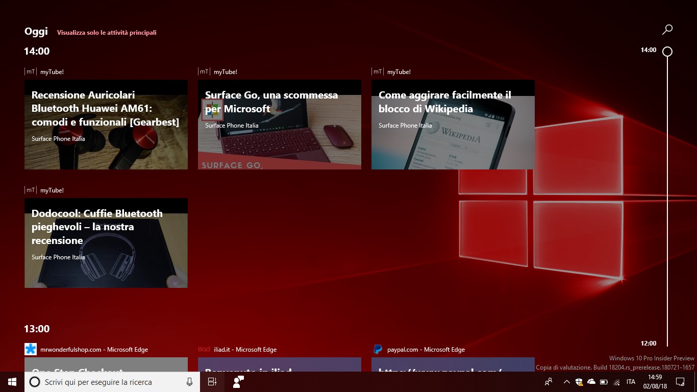Click 'mrwonderfulshop.com - Microsoft Edge' label
The height and width of the screenshot is (392, 697).
[94, 350]
